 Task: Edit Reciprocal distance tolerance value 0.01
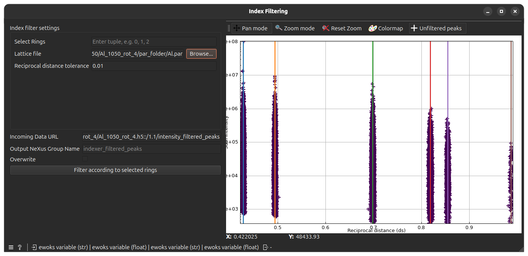(154, 66)
